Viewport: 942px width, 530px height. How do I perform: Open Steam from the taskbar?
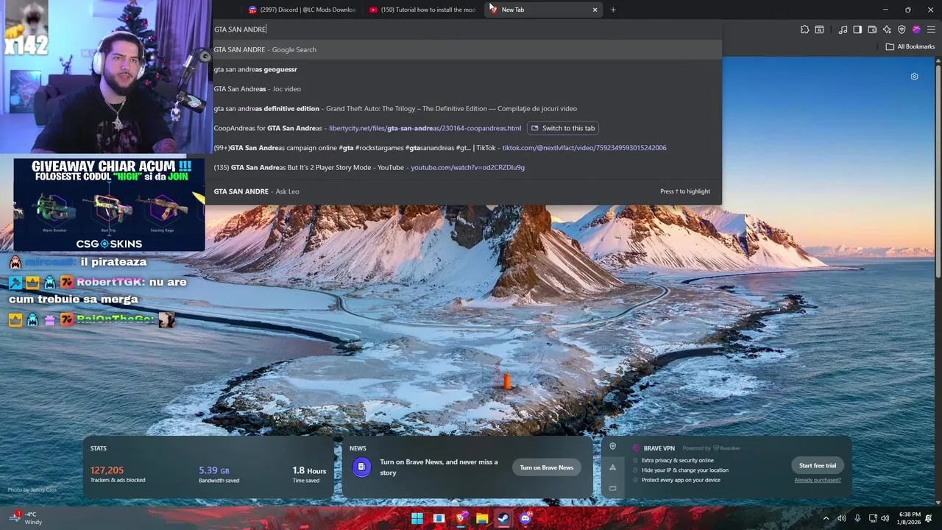tap(503, 518)
